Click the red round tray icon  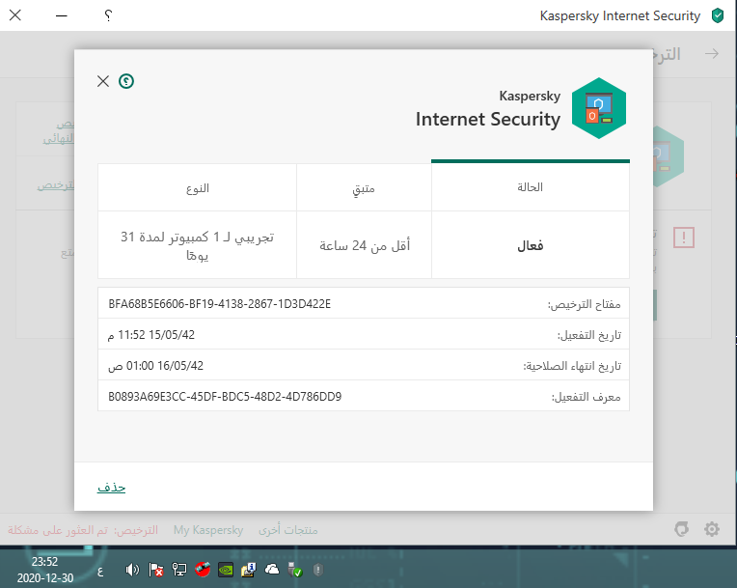(x=203, y=570)
